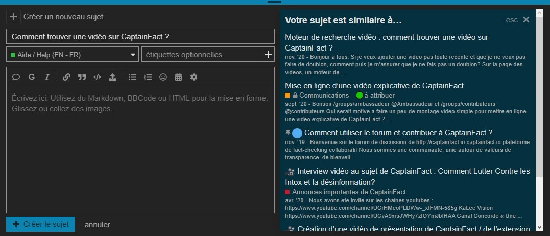
Task: Click the Créer le sujet button
Action: click(x=40, y=224)
